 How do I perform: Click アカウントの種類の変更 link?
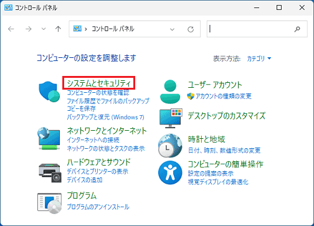click(x=224, y=96)
